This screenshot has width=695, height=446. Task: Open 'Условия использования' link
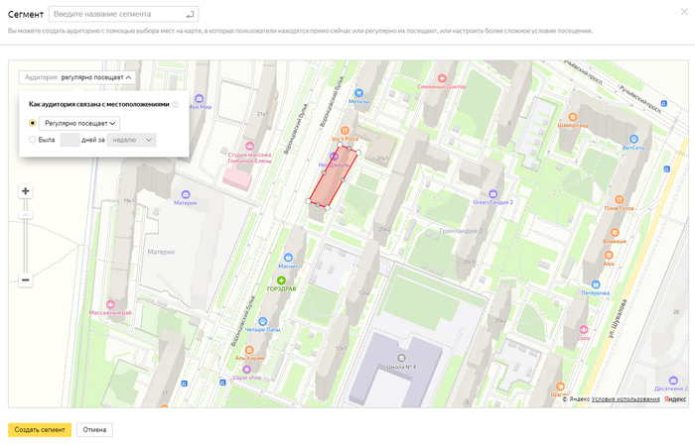click(x=625, y=399)
